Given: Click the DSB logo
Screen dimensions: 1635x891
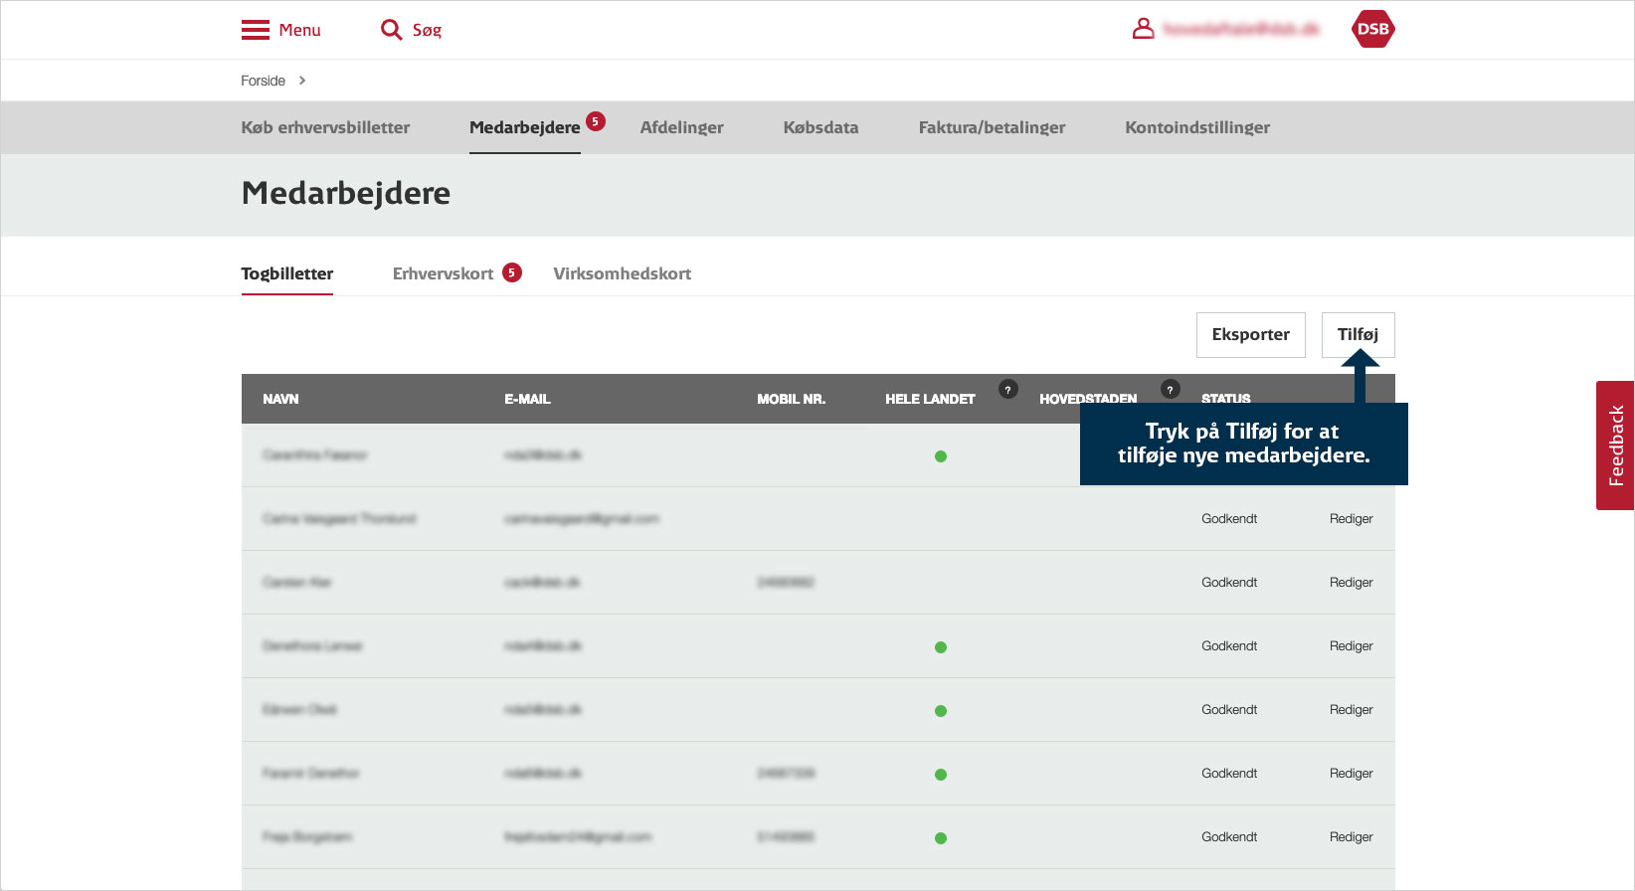Looking at the screenshot, I should pyautogui.click(x=1372, y=29).
